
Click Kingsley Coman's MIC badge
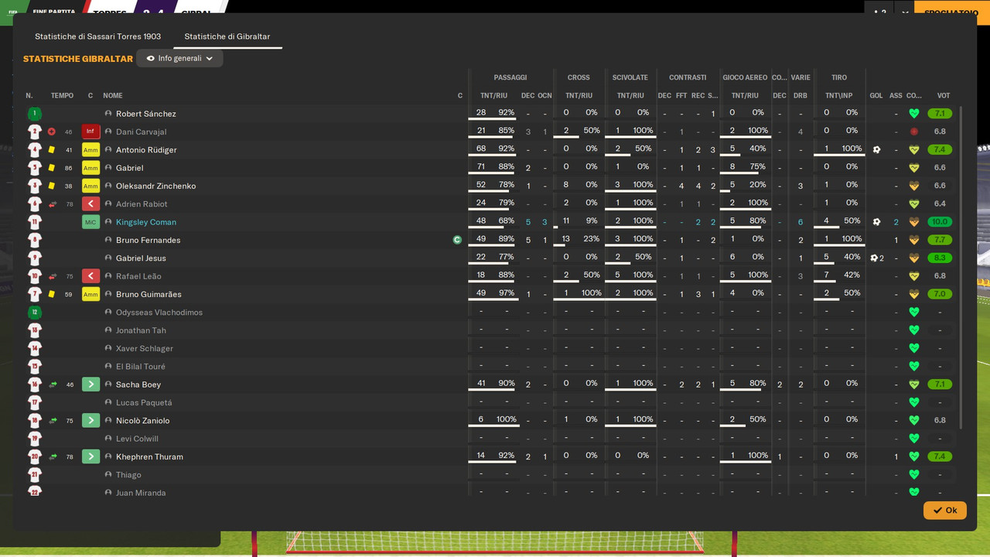click(x=90, y=222)
